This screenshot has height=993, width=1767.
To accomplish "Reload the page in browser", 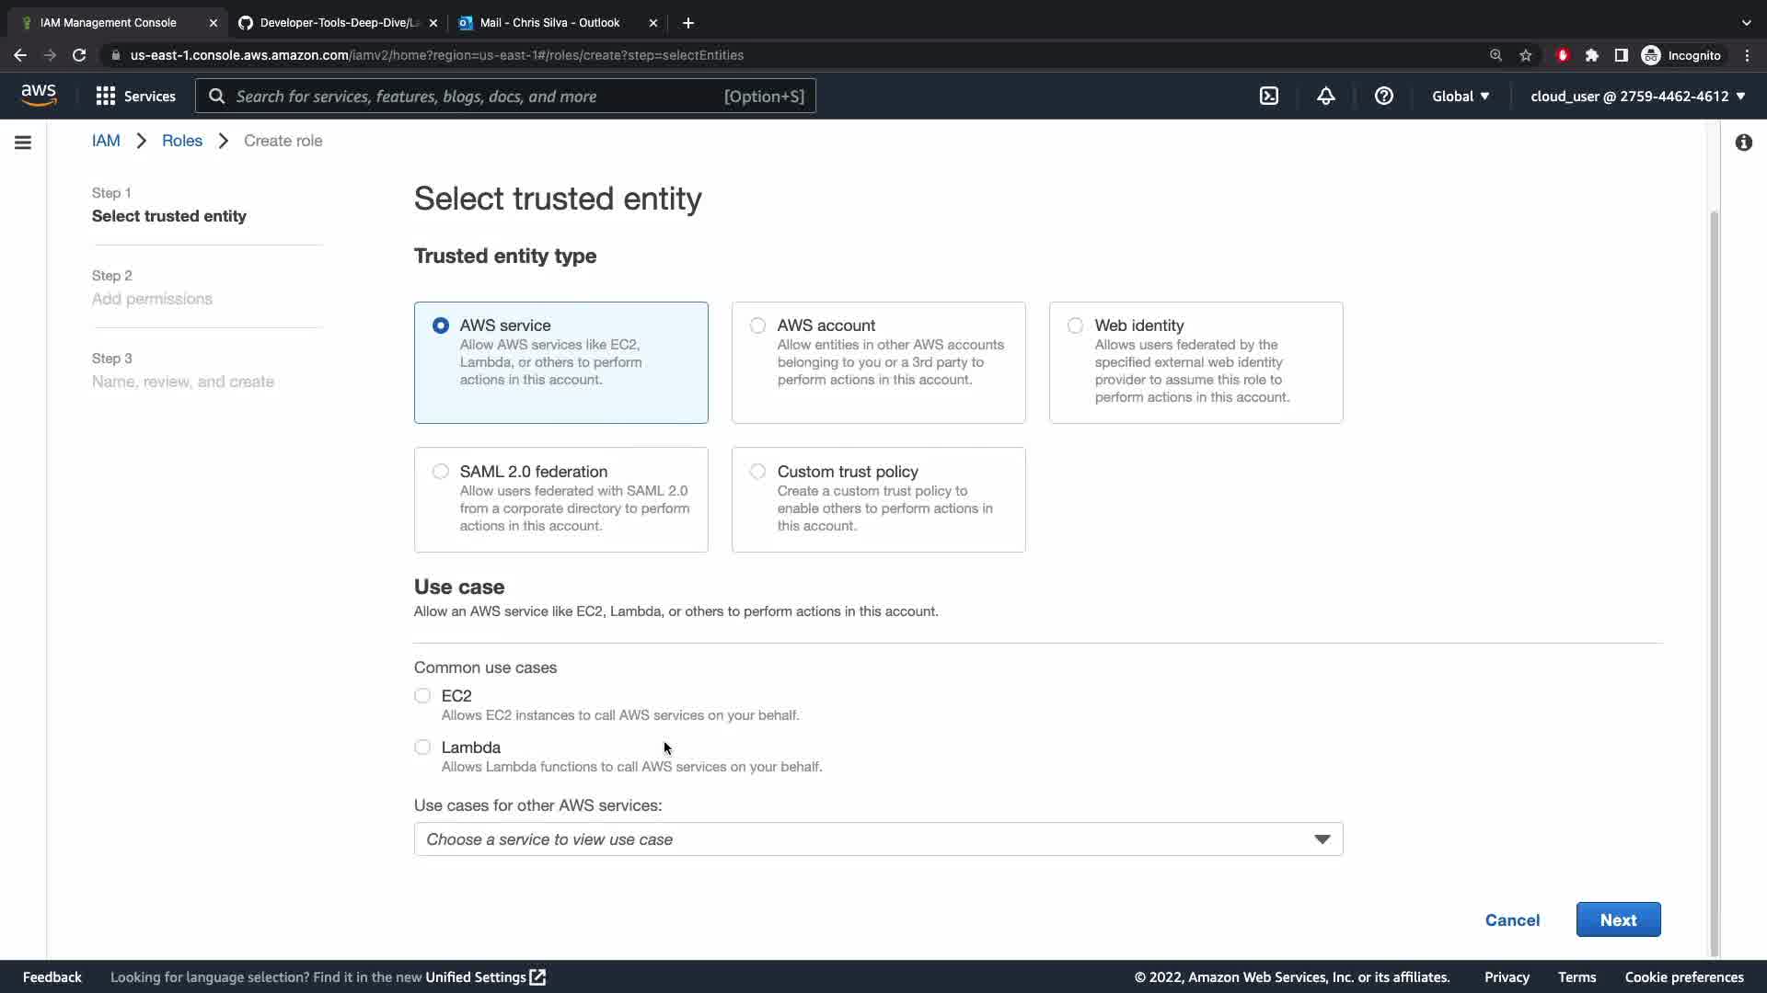I will pos(79,55).
